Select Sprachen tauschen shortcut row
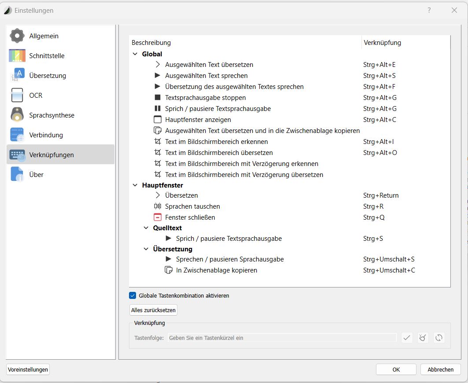Image resolution: width=468 pixels, height=383 pixels. coord(192,206)
